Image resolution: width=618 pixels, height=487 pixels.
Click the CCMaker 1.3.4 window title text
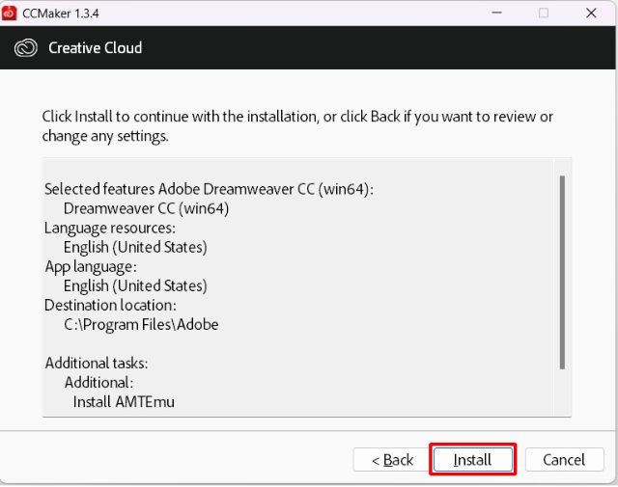[x=61, y=14]
